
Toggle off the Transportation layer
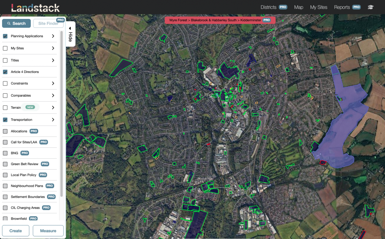(5, 119)
